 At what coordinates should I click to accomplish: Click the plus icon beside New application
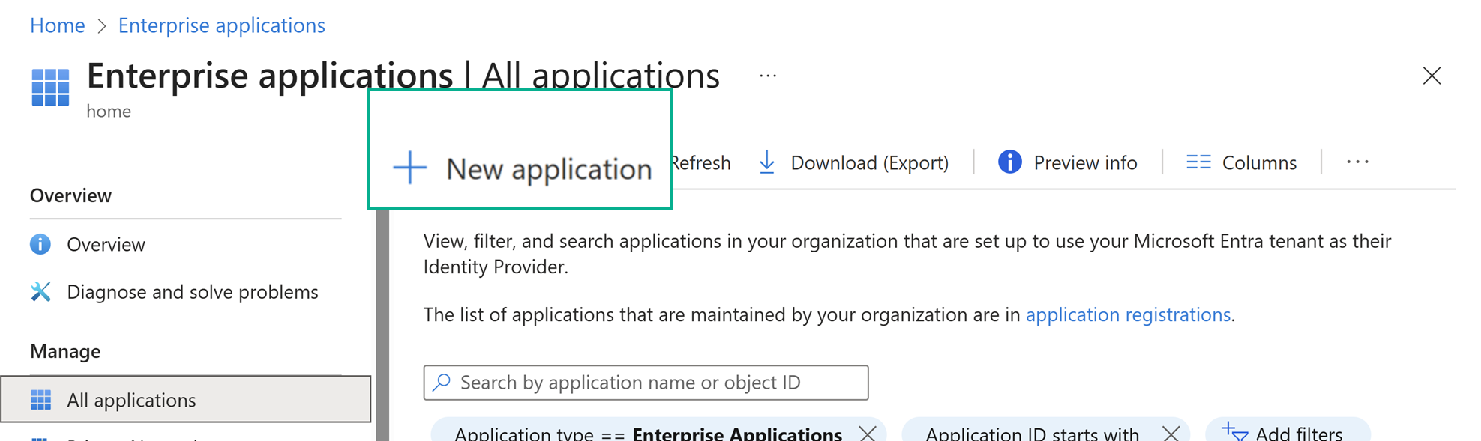[x=410, y=168]
